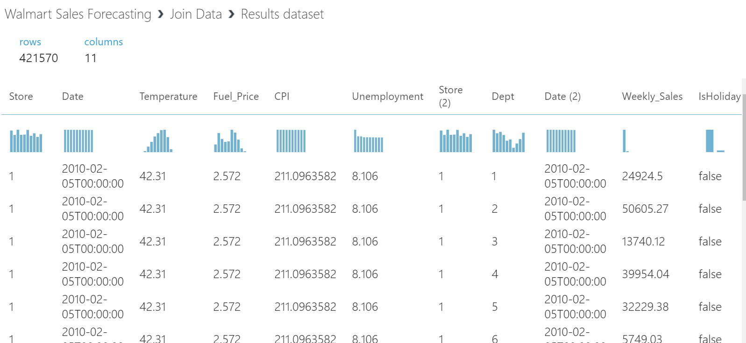This screenshot has height=343, width=746.
Task: Click IsHoliday false in the Dept 1 row
Action: pyautogui.click(x=710, y=176)
